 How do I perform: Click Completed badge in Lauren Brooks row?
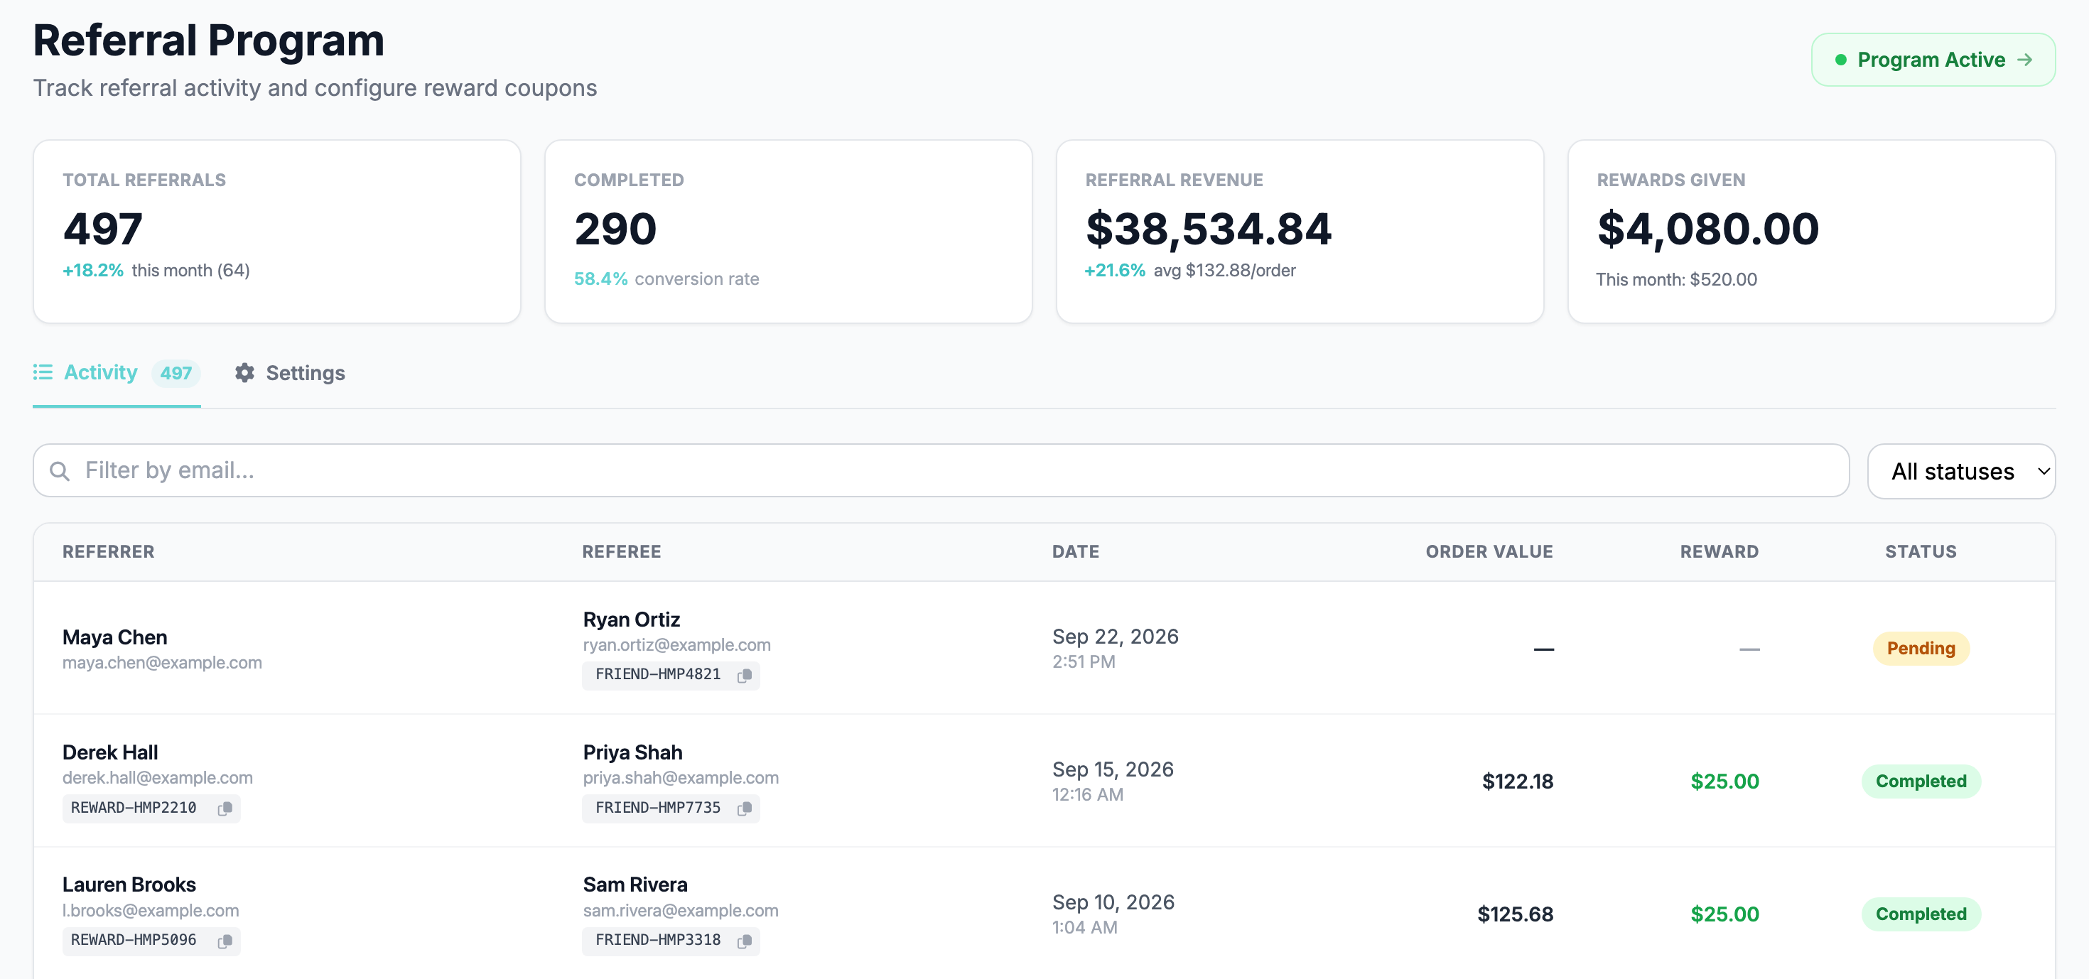point(1921,914)
